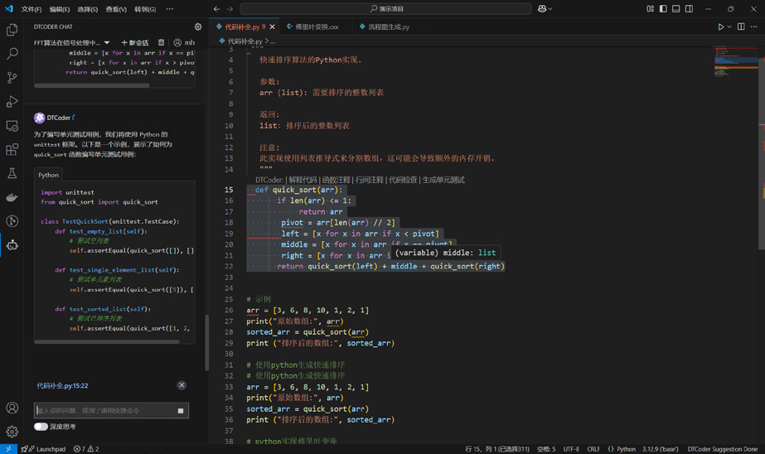765x454 pixels.
Task: Open the Docker view in activity bar
Action: (x=12, y=198)
